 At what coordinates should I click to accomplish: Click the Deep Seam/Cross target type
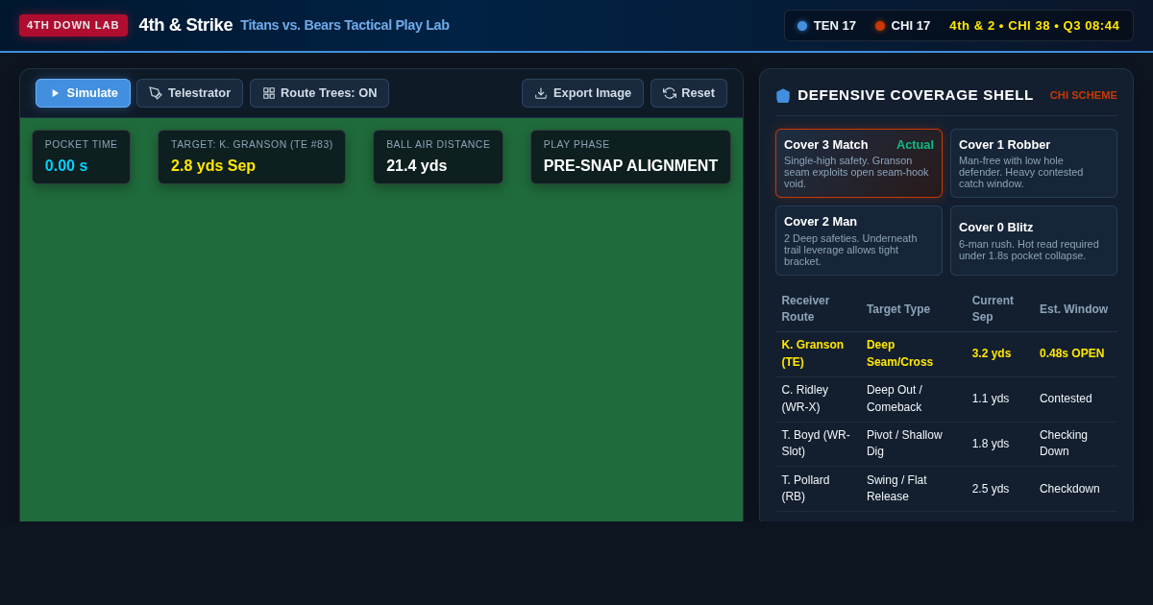[899, 353]
